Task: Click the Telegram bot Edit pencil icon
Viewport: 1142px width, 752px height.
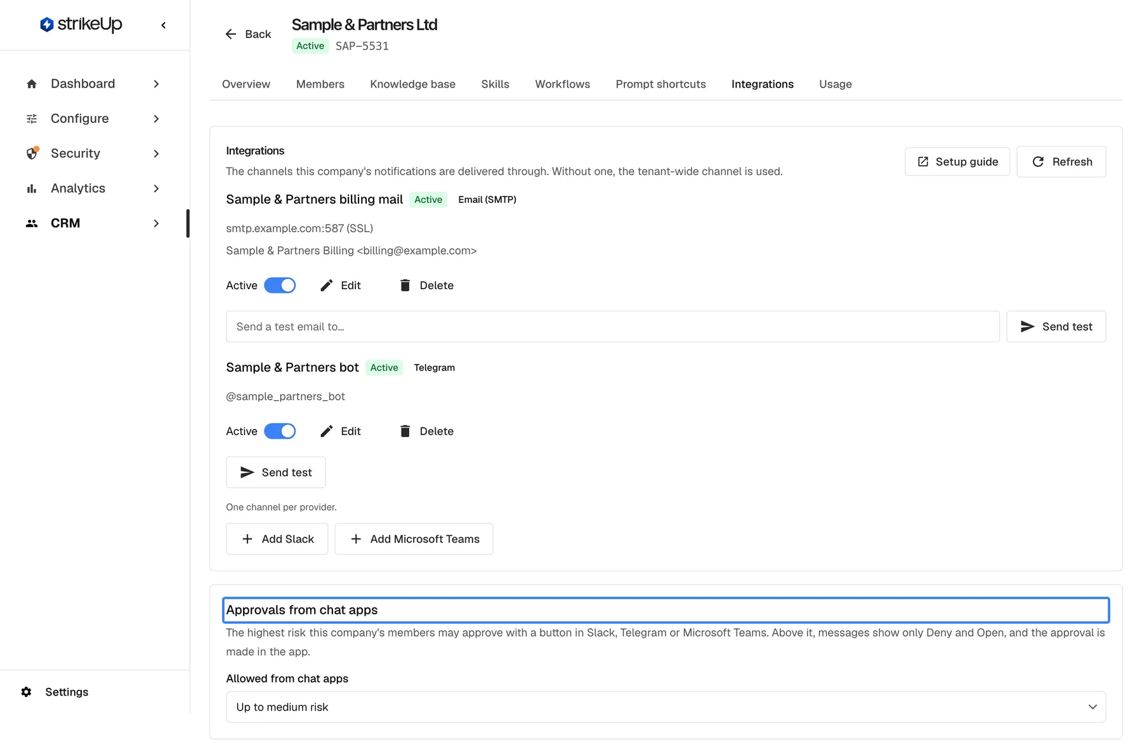Action: tap(327, 431)
